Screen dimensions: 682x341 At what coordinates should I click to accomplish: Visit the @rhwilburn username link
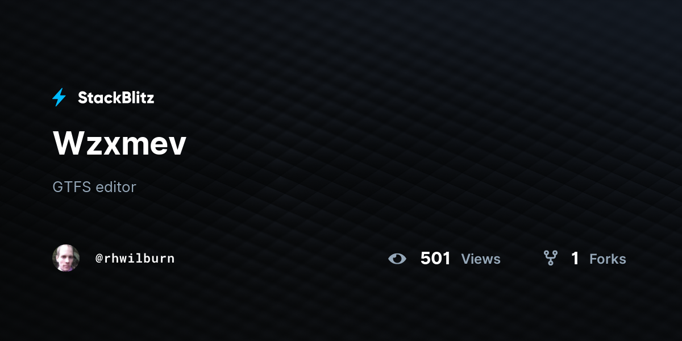135,259
